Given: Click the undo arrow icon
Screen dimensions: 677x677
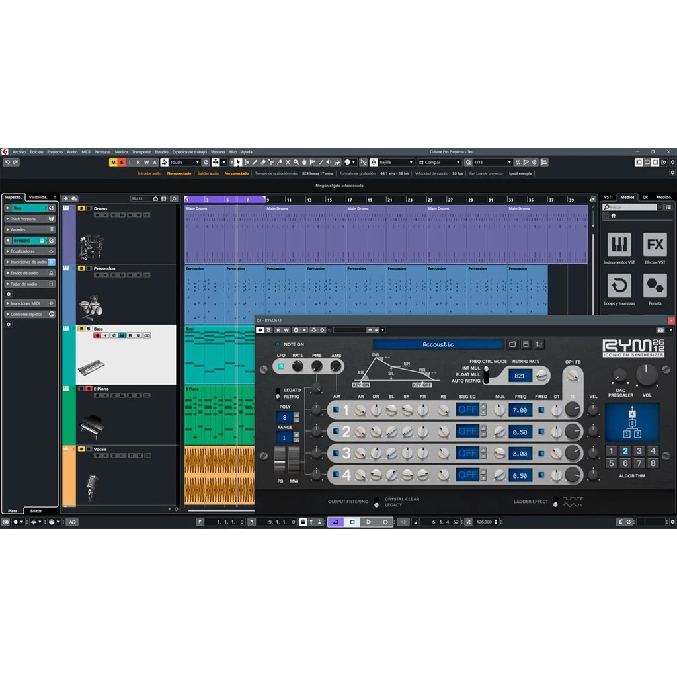Looking at the screenshot, I should tap(7, 163).
